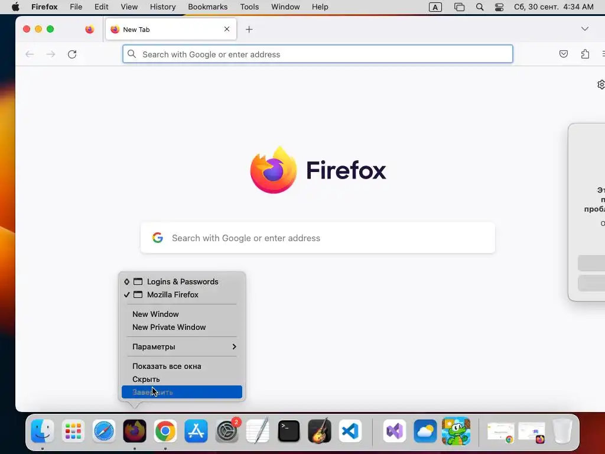The width and height of the screenshot is (605, 454).
Task: Close the New Tab tab
Action: point(227,29)
